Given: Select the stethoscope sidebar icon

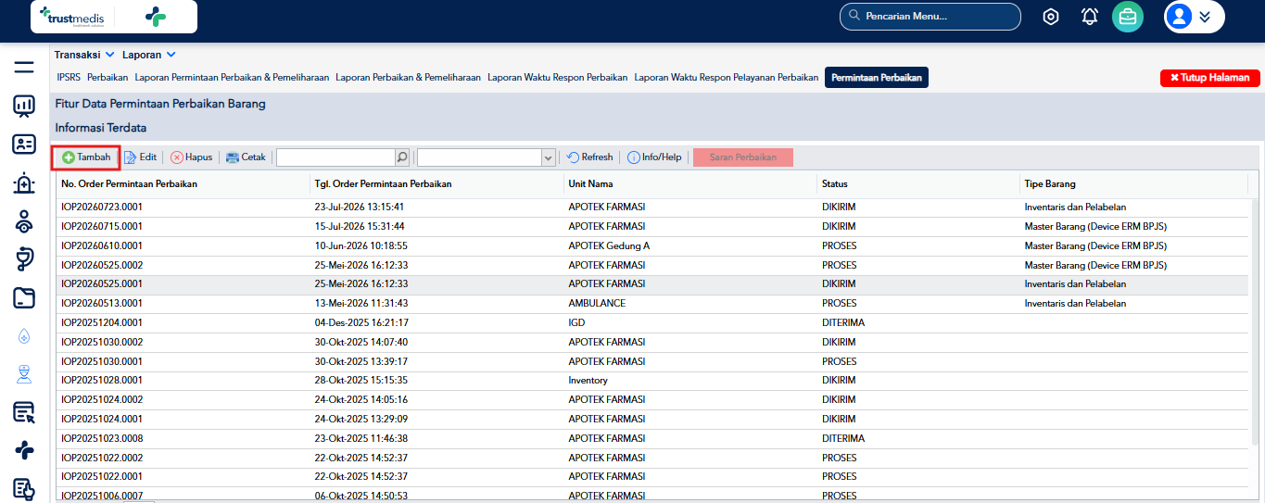Looking at the screenshot, I should coord(24,259).
